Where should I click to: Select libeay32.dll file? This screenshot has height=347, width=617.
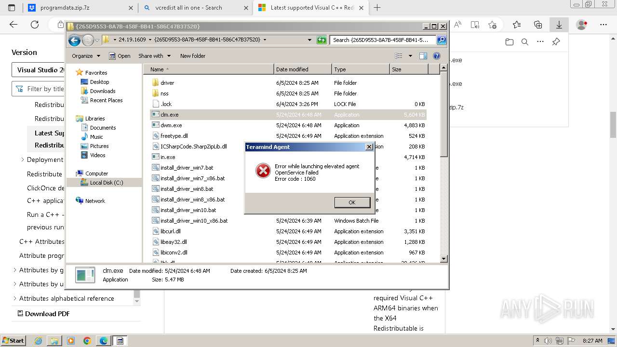pyautogui.click(x=174, y=242)
